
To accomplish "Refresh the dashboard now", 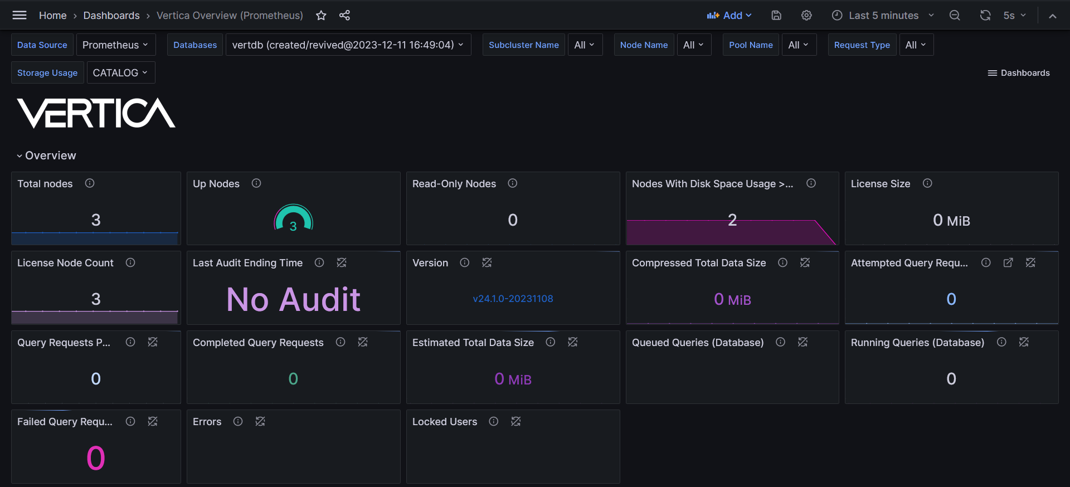I will (x=985, y=16).
